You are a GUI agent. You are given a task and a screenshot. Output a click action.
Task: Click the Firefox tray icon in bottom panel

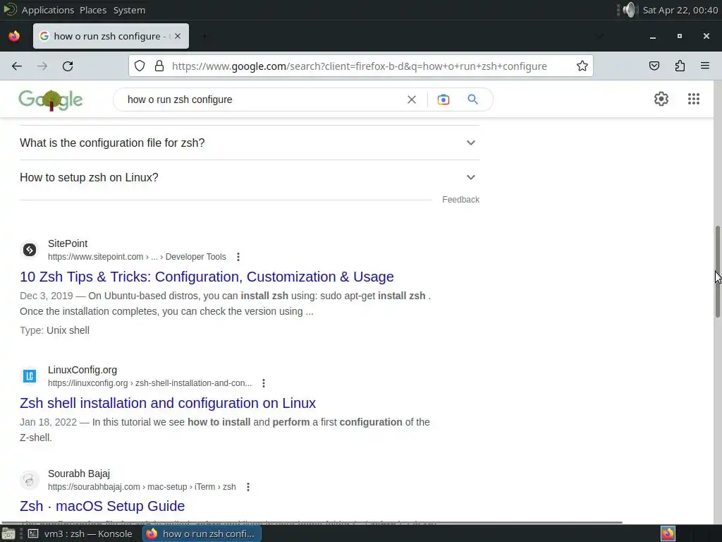[x=668, y=534]
